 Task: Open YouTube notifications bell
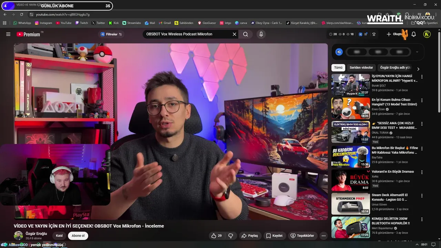[414, 34]
